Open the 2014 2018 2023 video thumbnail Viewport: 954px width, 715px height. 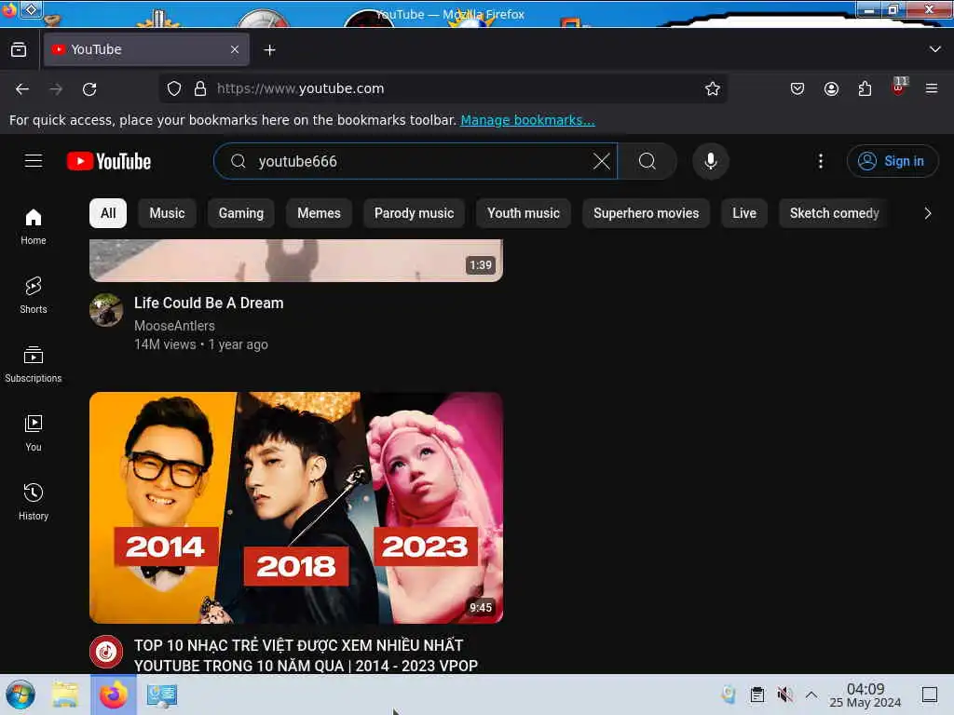[296, 507]
